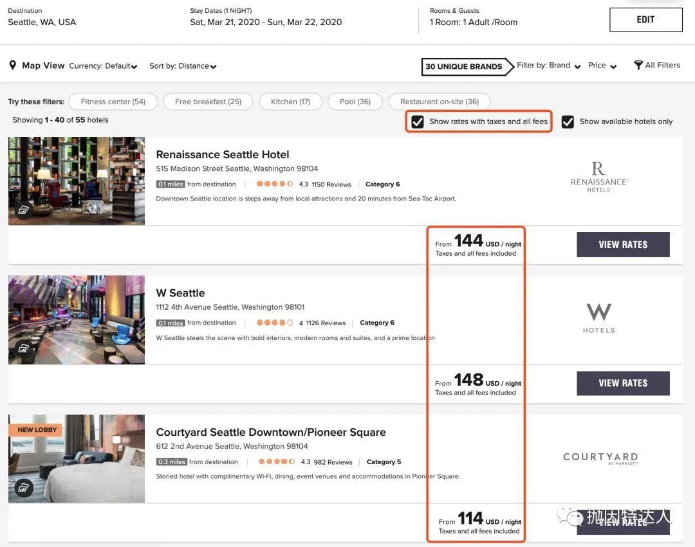Switch to Map View
695x547 pixels.
(x=43, y=66)
